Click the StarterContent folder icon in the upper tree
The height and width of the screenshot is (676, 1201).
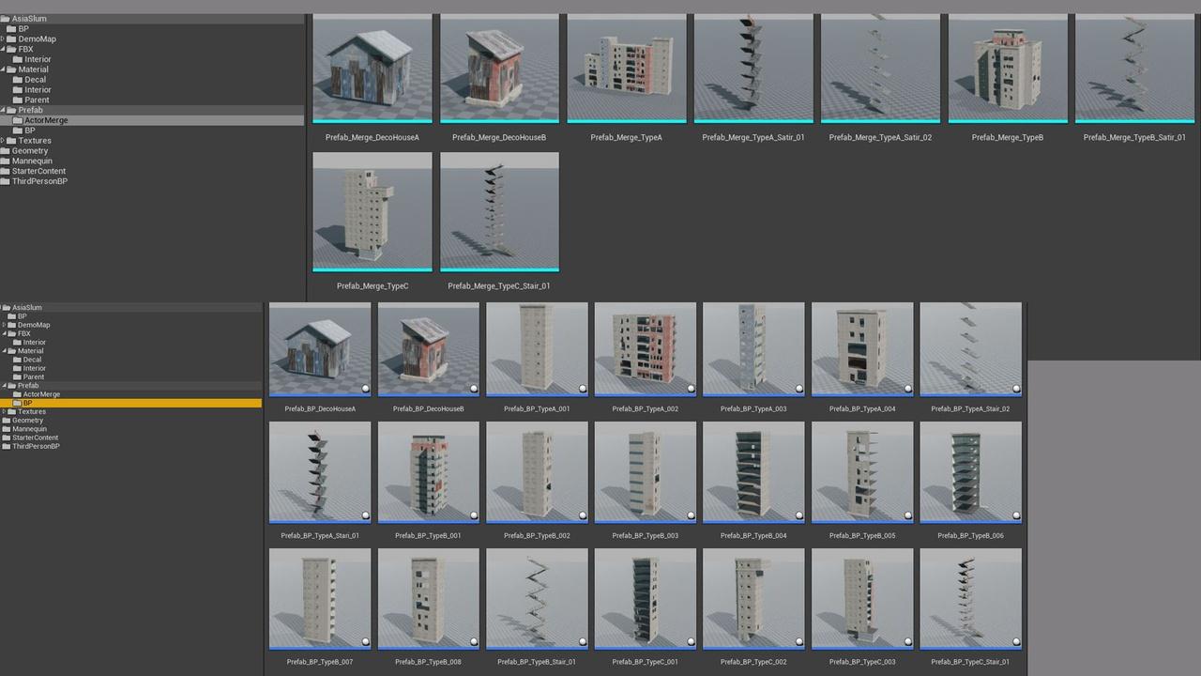[6, 172]
